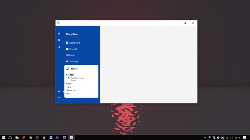Image resolution: width=250 pixels, height=140 pixels.
Task: Open the TeamViewer icon in taskbar
Action: (x=51, y=137)
